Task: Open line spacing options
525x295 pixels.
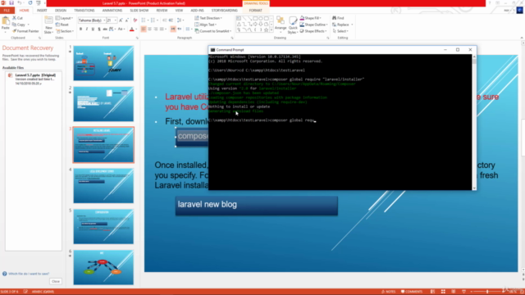Action: point(180,20)
